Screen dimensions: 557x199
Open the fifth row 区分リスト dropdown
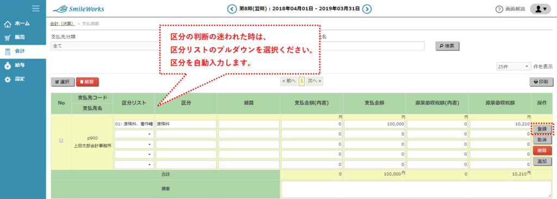134,165
